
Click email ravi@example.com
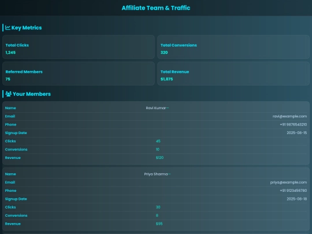[x=289, y=116]
